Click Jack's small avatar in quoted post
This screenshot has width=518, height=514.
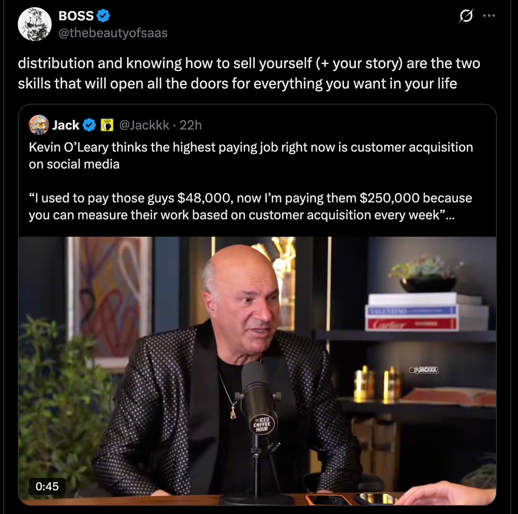click(x=39, y=125)
